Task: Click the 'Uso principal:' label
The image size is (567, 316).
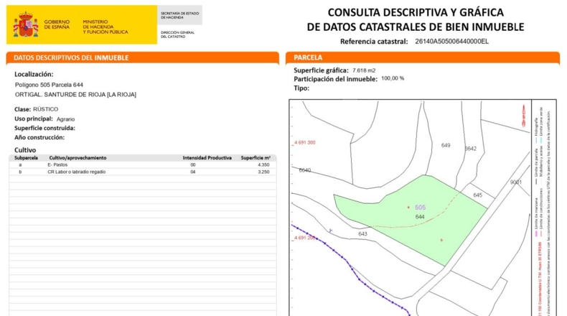Action: [34, 118]
